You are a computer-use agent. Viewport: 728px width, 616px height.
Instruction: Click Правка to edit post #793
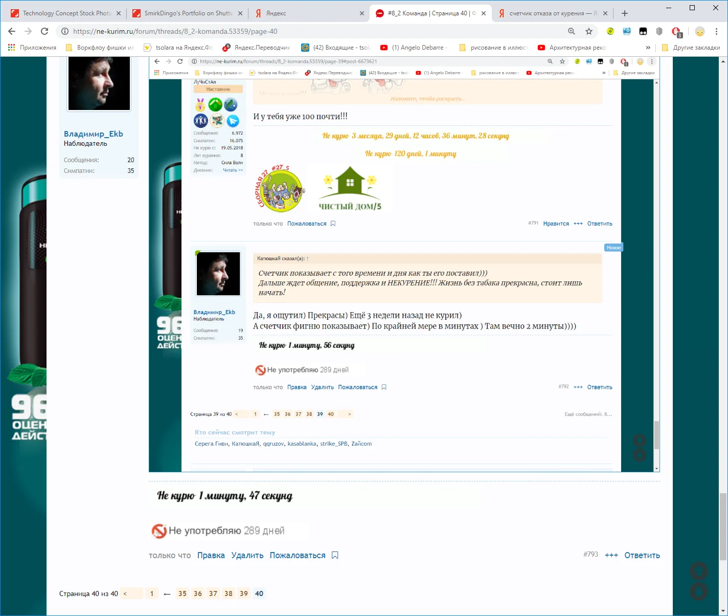[x=211, y=556]
